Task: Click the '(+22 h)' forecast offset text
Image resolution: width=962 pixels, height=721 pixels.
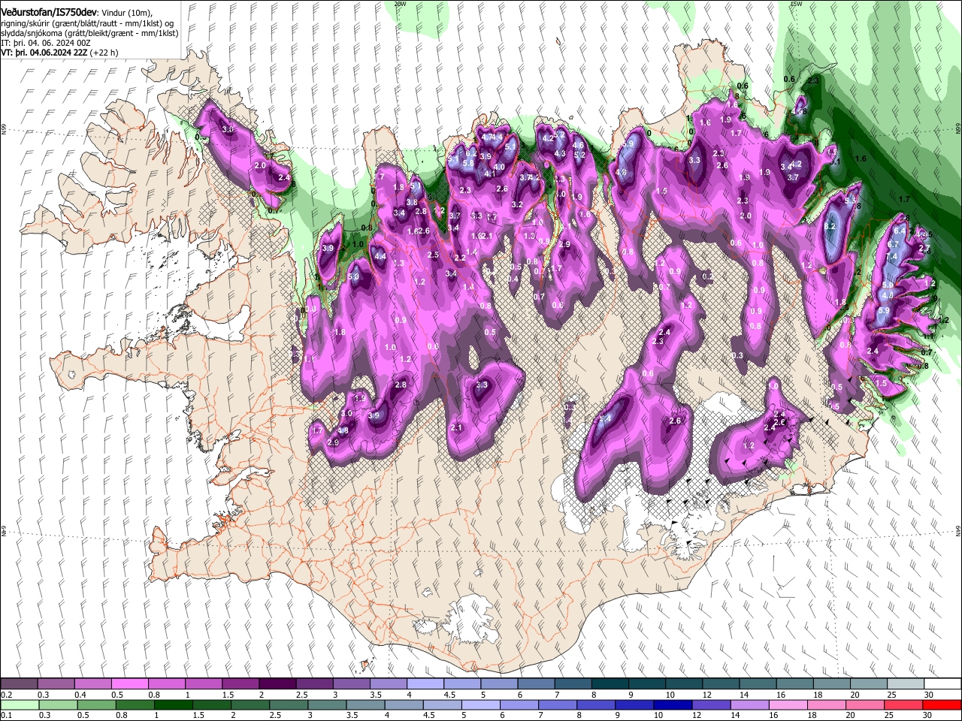Action: (x=104, y=53)
